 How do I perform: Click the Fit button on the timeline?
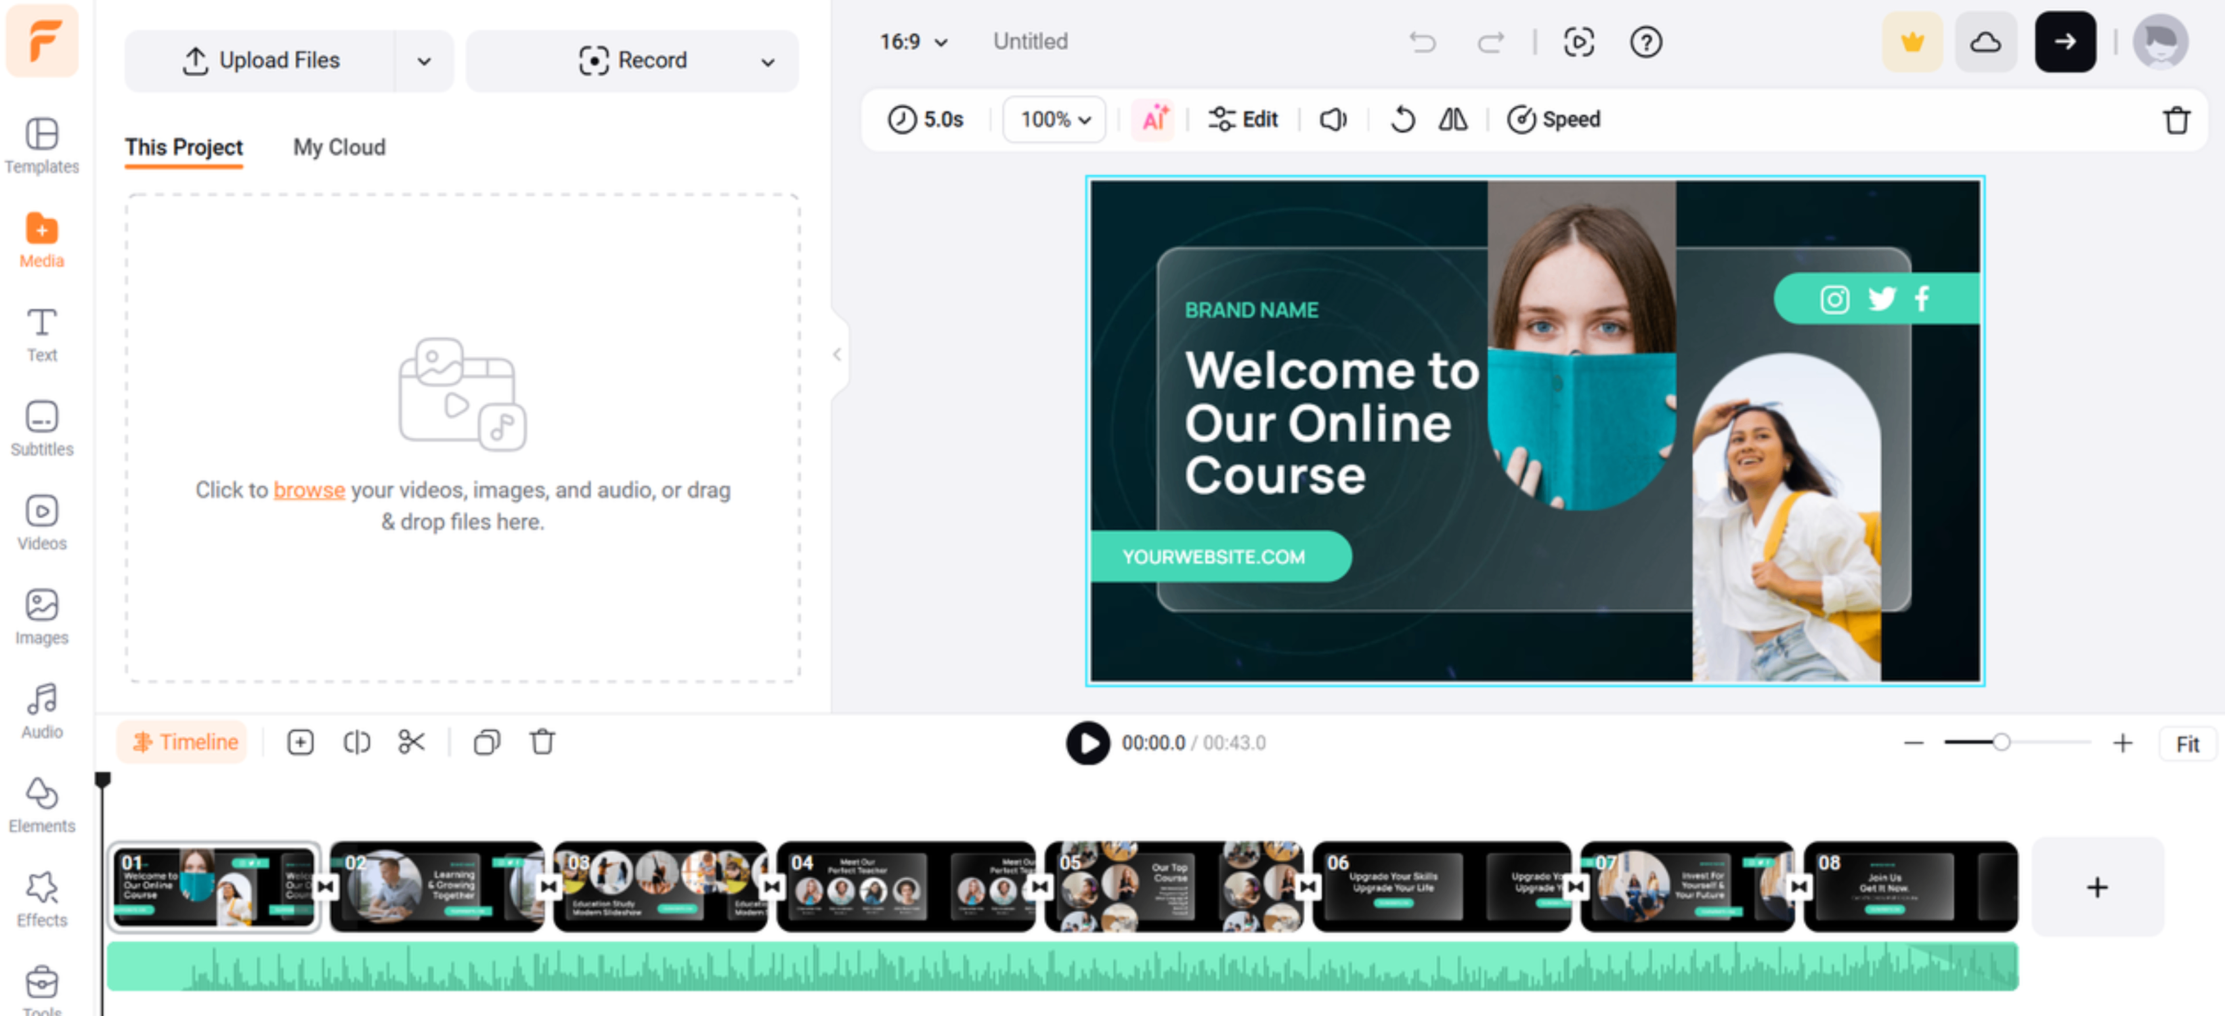[x=2188, y=743]
